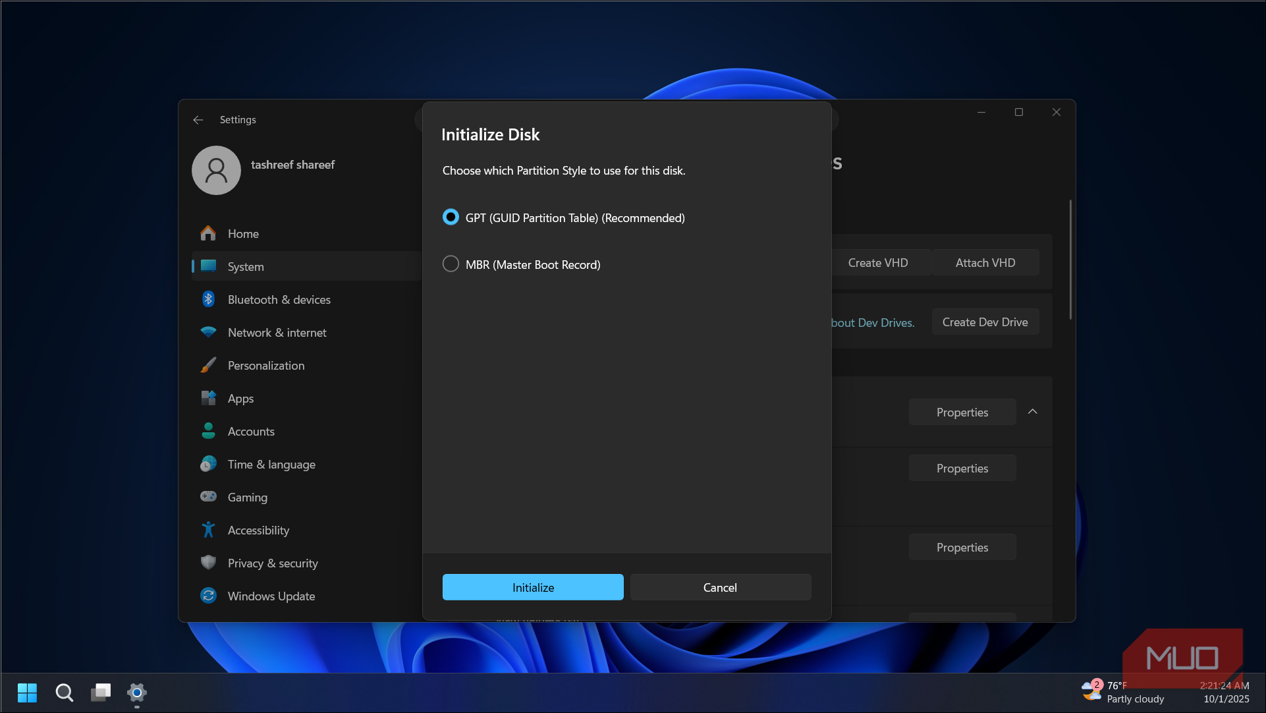Click the Time & language globe icon
The height and width of the screenshot is (713, 1266).
[208, 464]
